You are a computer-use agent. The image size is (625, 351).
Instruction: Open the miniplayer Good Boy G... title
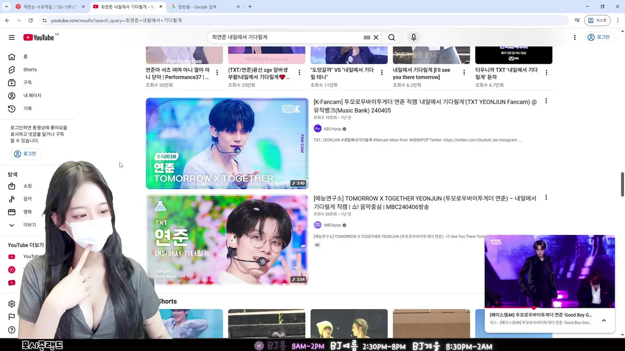click(541, 315)
